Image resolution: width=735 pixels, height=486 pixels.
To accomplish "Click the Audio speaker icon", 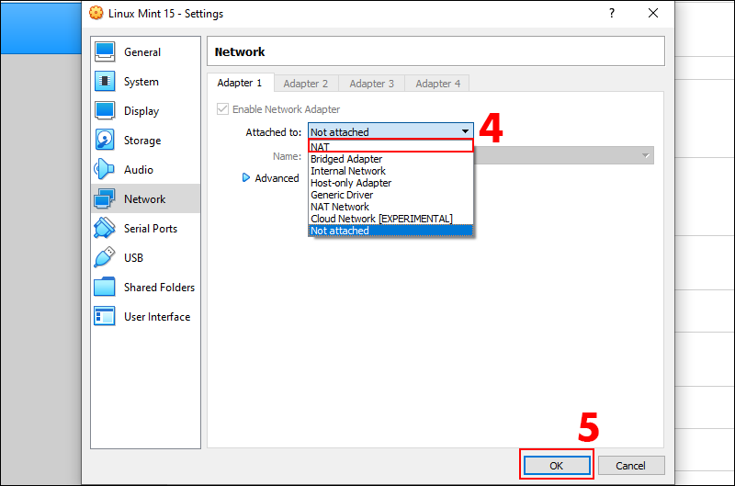I will 104,169.
